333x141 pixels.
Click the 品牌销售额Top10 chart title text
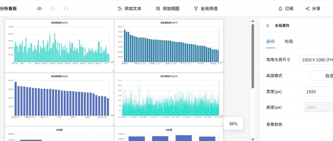(59, 23)
